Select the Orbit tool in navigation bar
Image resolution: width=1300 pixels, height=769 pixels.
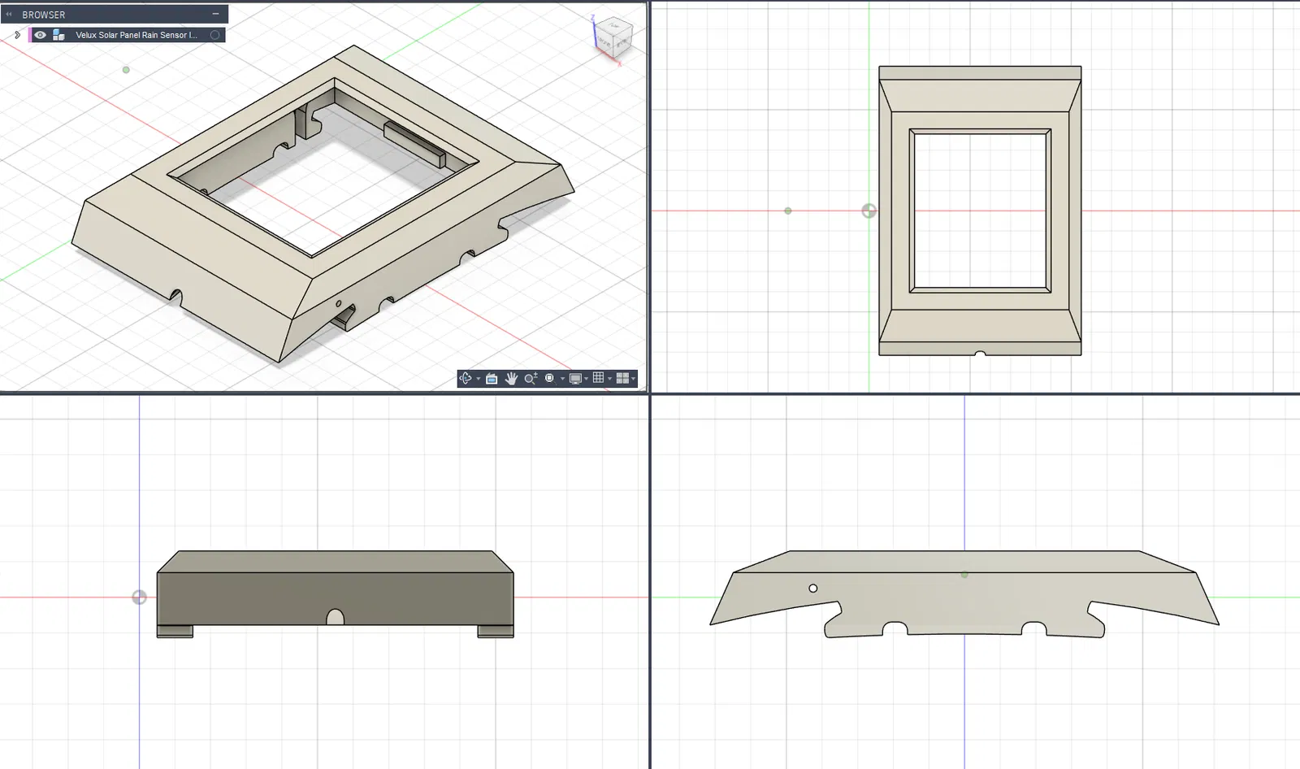point(466,378)
